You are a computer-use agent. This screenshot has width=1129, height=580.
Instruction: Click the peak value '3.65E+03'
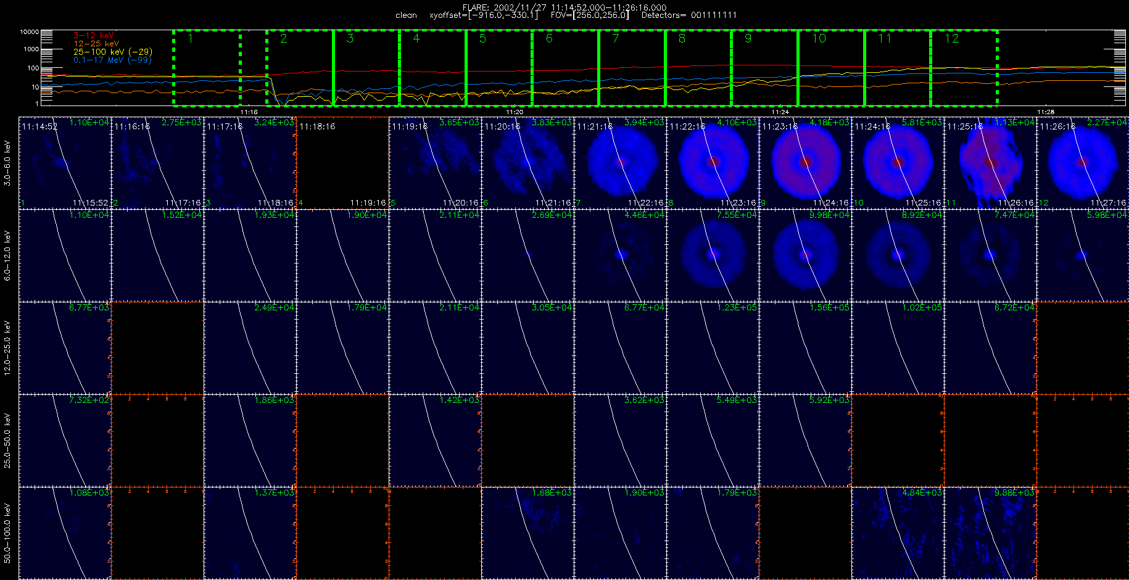[x=459, y=123]
